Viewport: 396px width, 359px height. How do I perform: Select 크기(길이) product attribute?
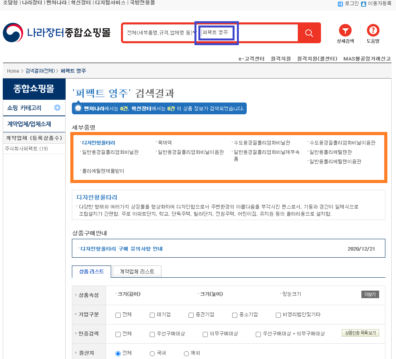point(129,294)
